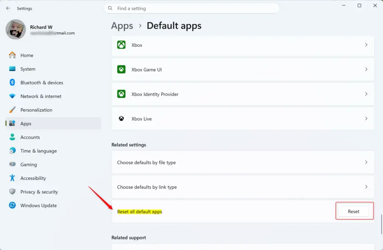The width and height of the screenshot is (383, 250).
Task: Select Accounts label in the sidebar
Action: point(30,137)
